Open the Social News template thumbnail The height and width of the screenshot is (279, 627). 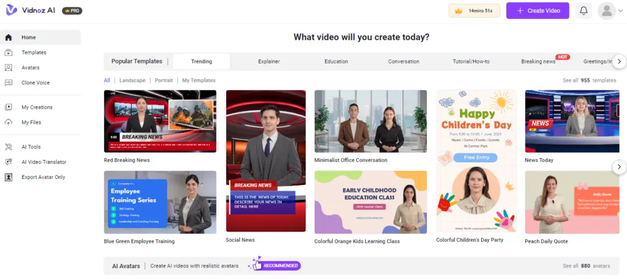266,161
